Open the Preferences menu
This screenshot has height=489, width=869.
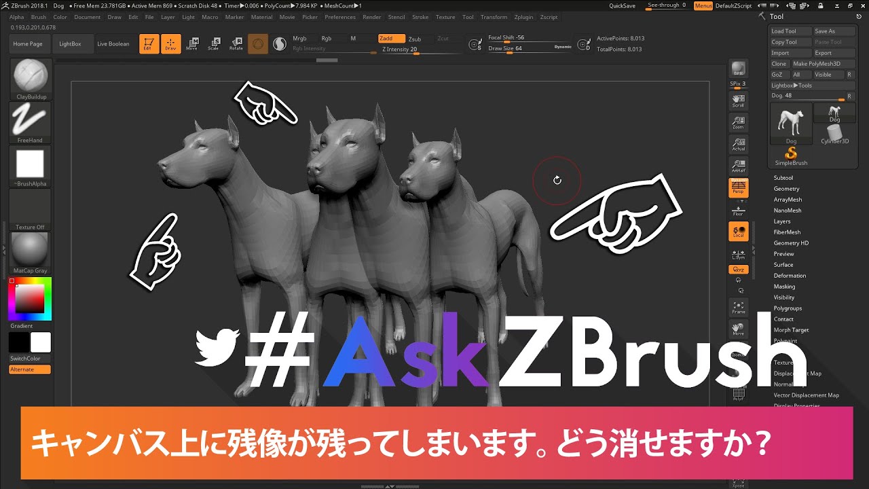340,17
